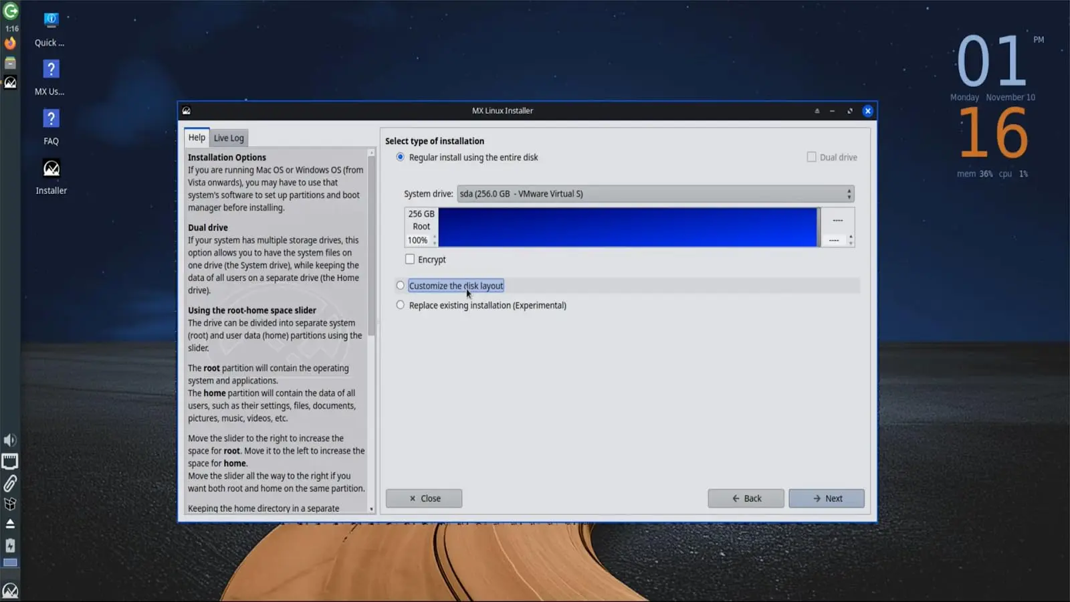Click the 'System drive:' label
1070x602 pixels.
[429, 194]
